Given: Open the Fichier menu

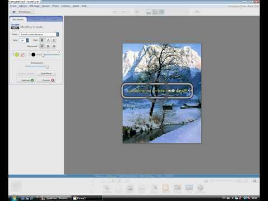Looking at the screenshot, I should (x=13, y=6).
